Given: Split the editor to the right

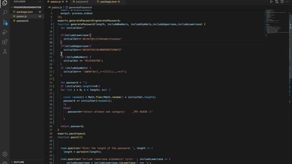Looking at the screenshot, I should 282,2.
